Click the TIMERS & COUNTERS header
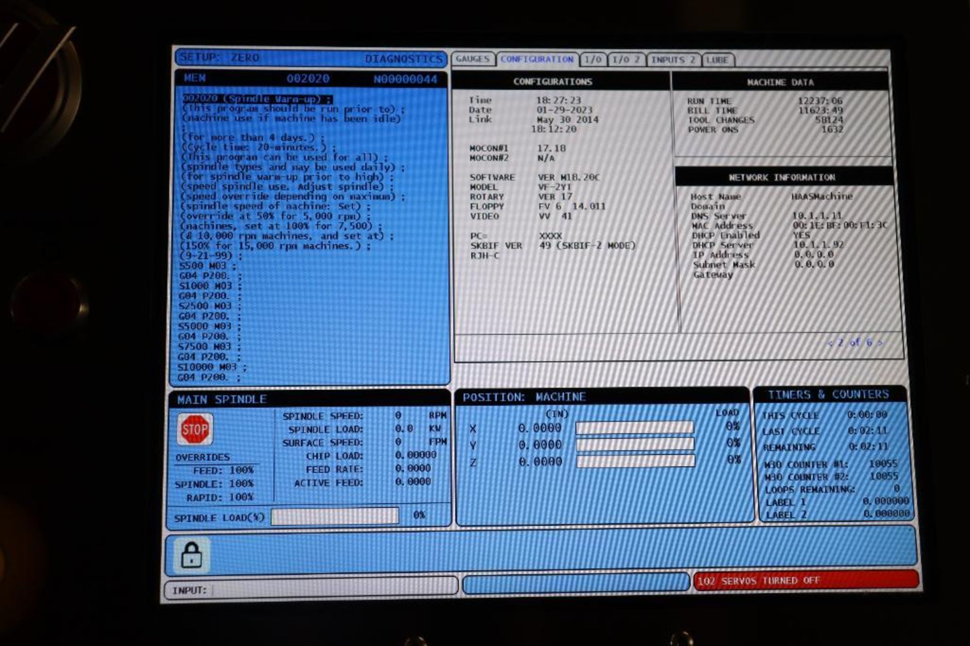Viewport: 970px width, 646px height. [x=828, y=394]
